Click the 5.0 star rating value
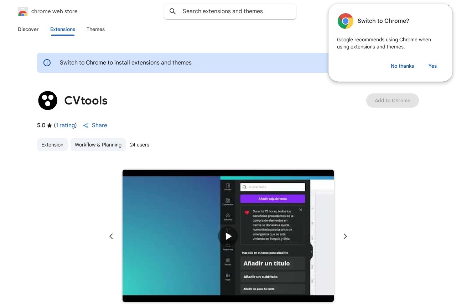The height and width of the screenshot is (304, 456). [x=41, y=125]
